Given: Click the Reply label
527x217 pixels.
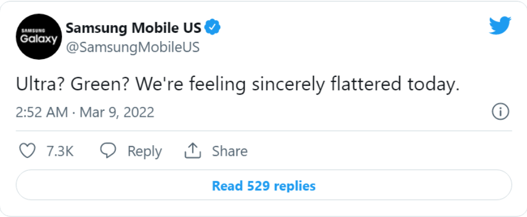Looking at the screenshot, I should [144, 151].
